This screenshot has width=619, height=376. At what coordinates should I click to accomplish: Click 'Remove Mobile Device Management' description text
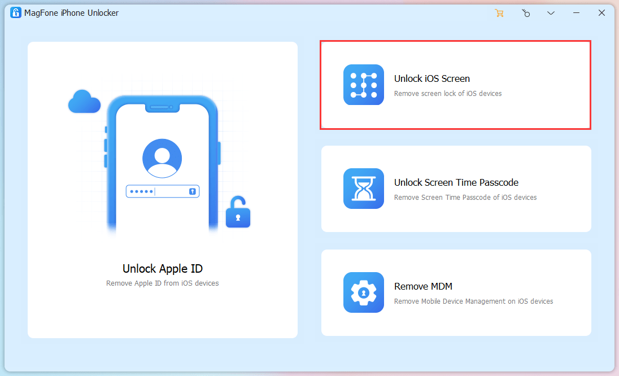(x=473, y=301)
